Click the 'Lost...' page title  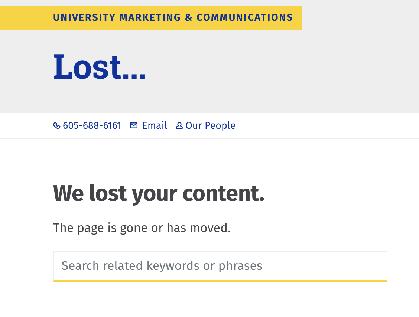[x=100, y=67]
